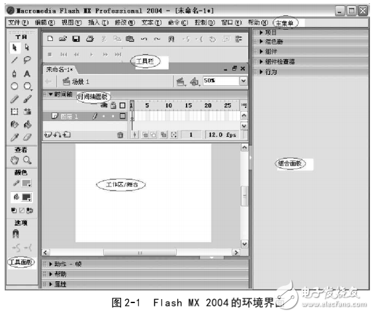Toggle all layers outline header square
The image size is (372, 315).
coord(122,105)
